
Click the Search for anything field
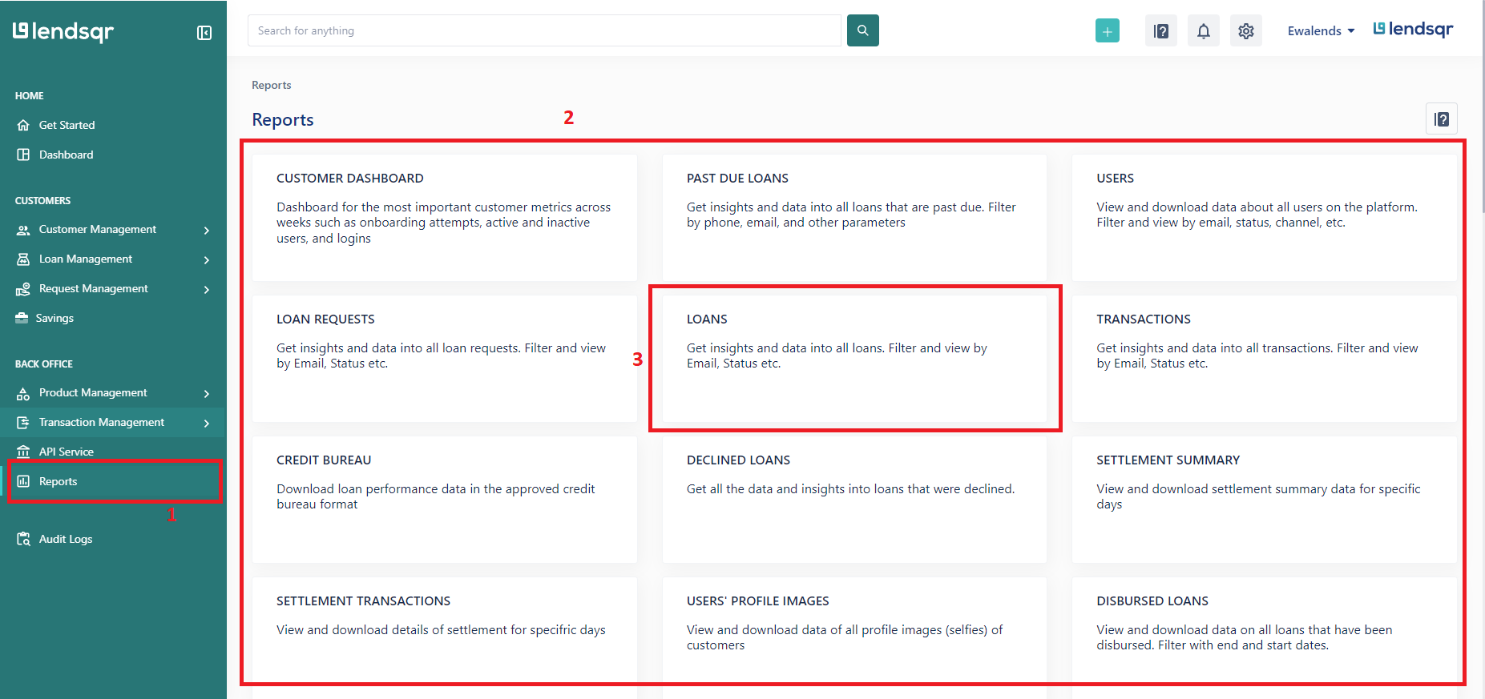pyautogui.click(x=543, y=30)
